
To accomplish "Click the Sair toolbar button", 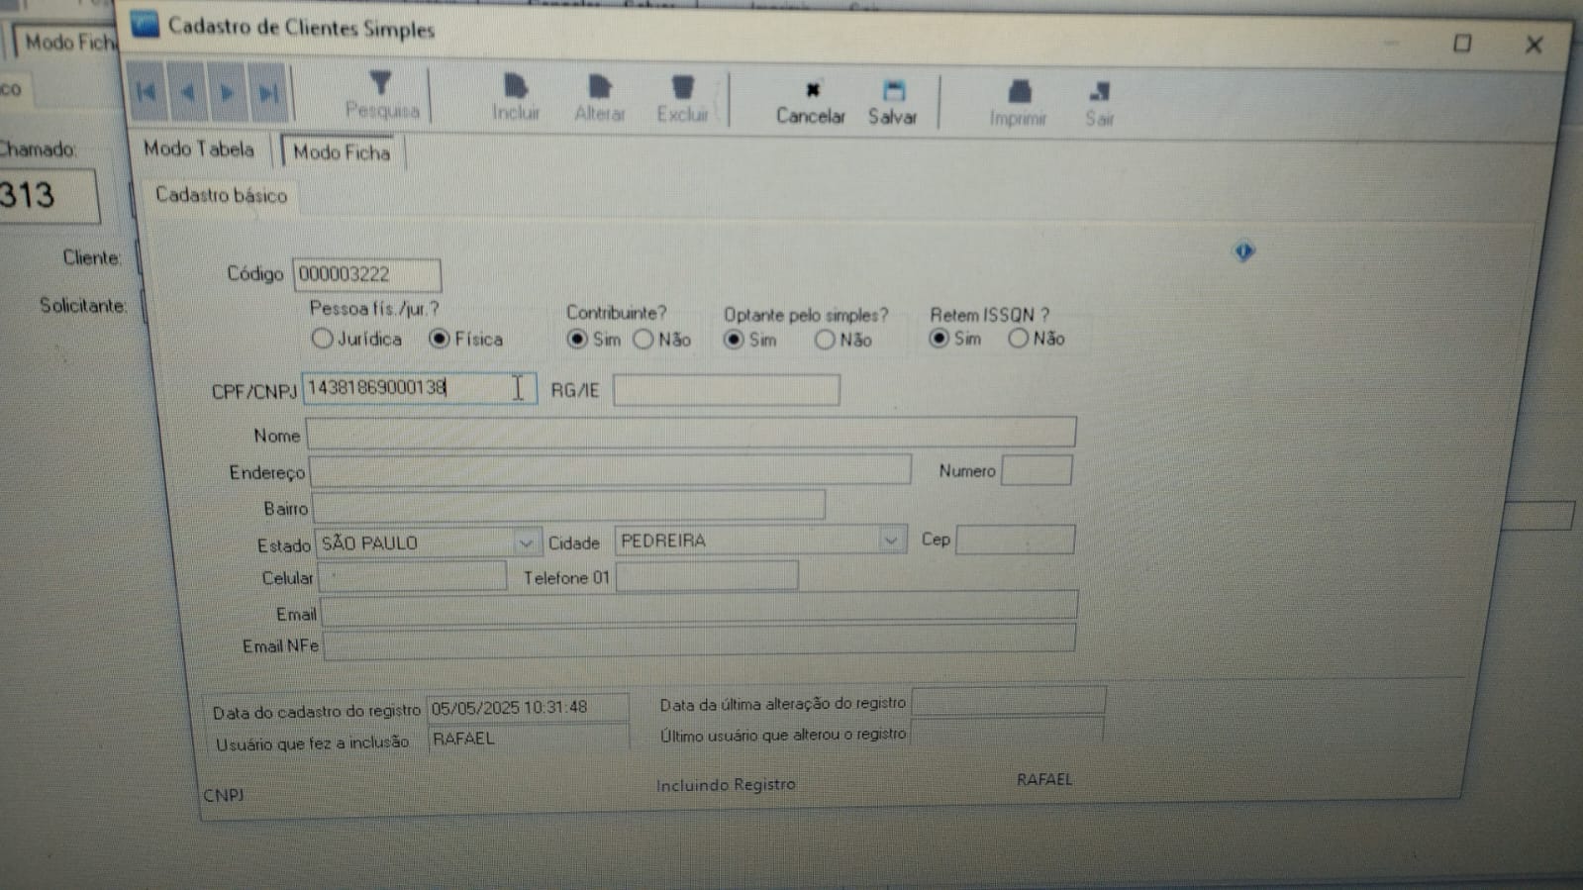I will point(1099,103).
